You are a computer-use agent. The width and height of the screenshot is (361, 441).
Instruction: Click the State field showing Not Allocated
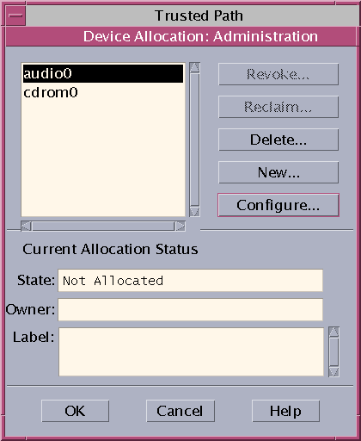191,281
